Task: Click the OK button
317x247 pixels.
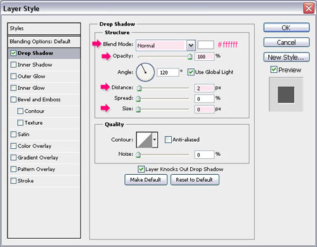Action: (x=287, y=28)
